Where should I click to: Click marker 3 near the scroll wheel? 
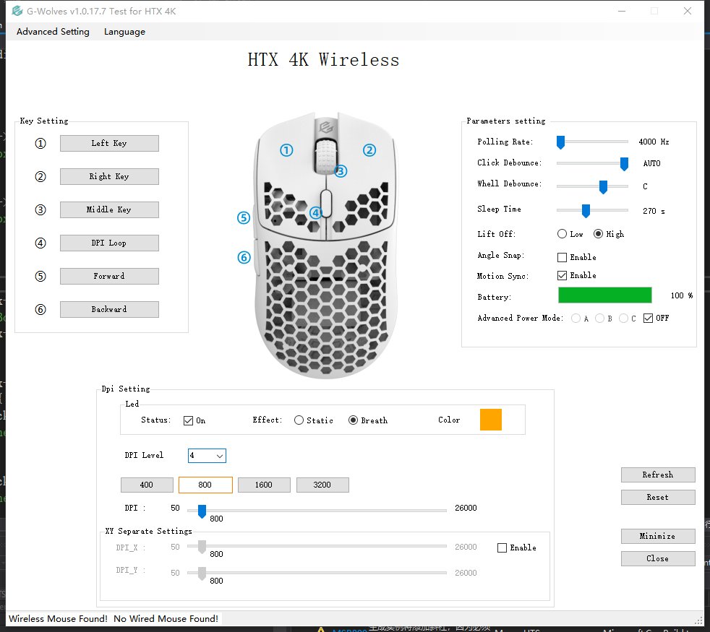pyautogui.click(x=341, y=171)
